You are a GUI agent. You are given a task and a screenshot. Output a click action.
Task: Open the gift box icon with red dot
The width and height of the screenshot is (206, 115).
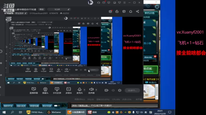[x=110, y=11]
